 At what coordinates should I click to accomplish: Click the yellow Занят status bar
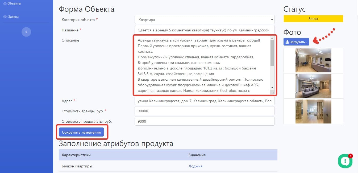pyautogui.click(x=313, y=19)
